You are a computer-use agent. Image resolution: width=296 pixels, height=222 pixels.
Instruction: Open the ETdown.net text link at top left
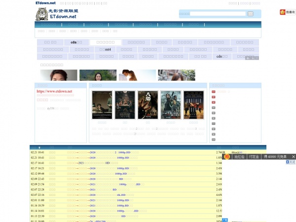point(45,3)
